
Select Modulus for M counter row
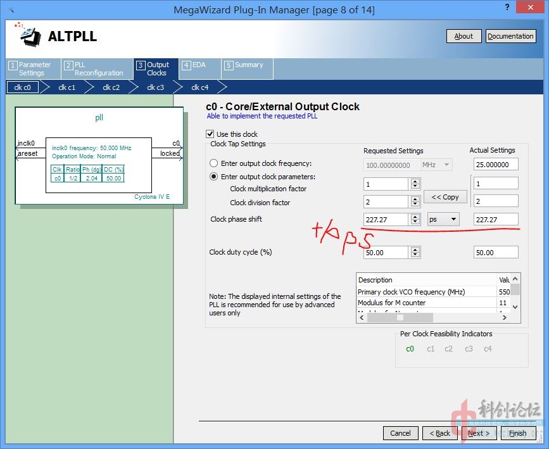[x=434, y=303]
